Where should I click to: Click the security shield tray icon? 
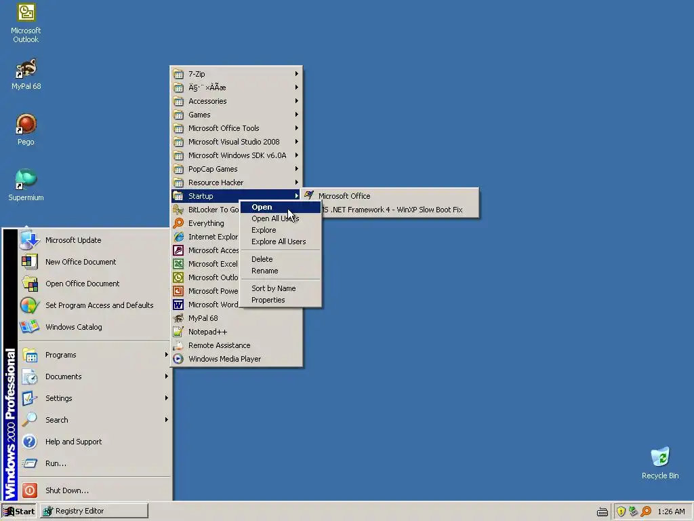[x=621, y=512]
